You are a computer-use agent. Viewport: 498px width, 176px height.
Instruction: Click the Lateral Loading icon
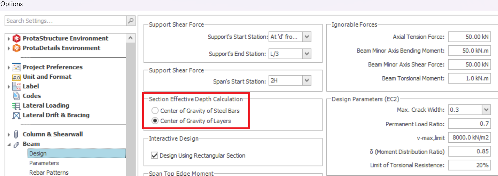pyautogui.click(x=16, y=106)
